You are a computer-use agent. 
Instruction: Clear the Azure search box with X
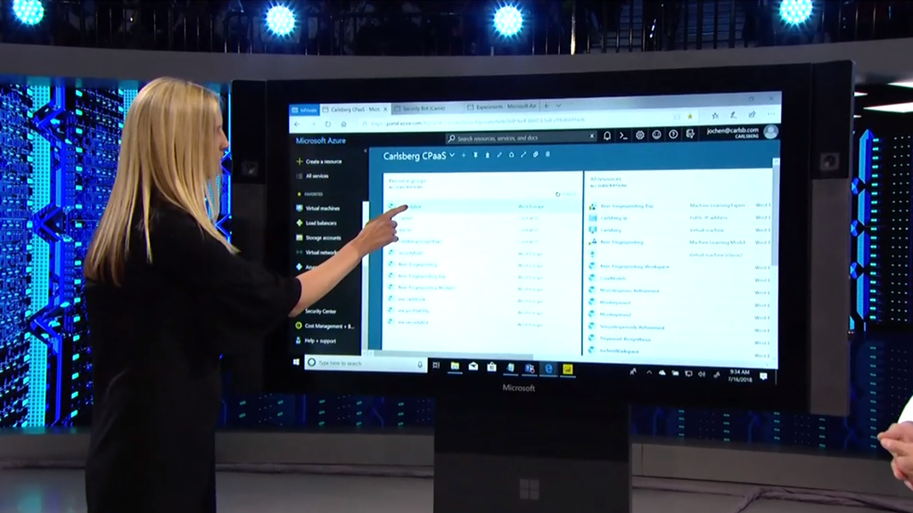(x=592, y=136)
